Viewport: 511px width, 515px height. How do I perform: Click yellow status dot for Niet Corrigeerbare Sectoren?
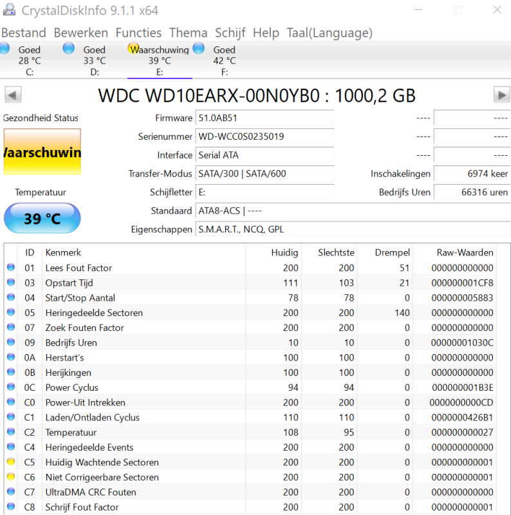click(x=11, y=477)
